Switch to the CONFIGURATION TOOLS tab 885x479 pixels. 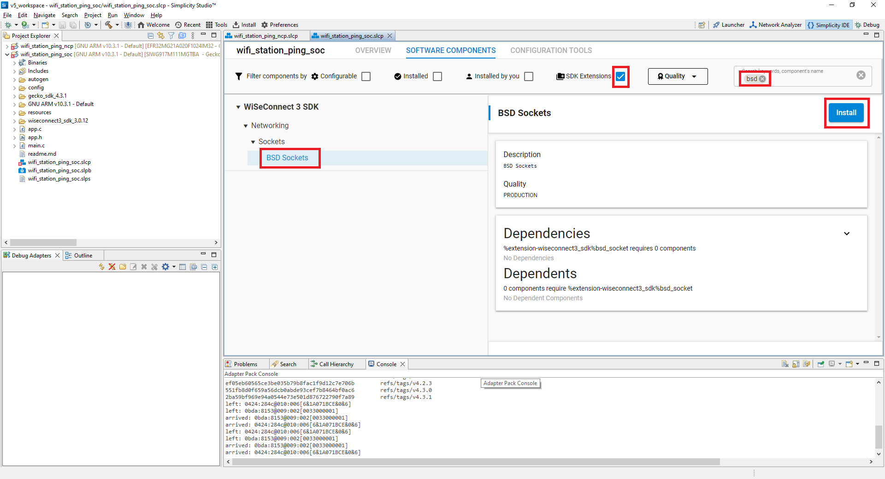(x=550, y=50)
